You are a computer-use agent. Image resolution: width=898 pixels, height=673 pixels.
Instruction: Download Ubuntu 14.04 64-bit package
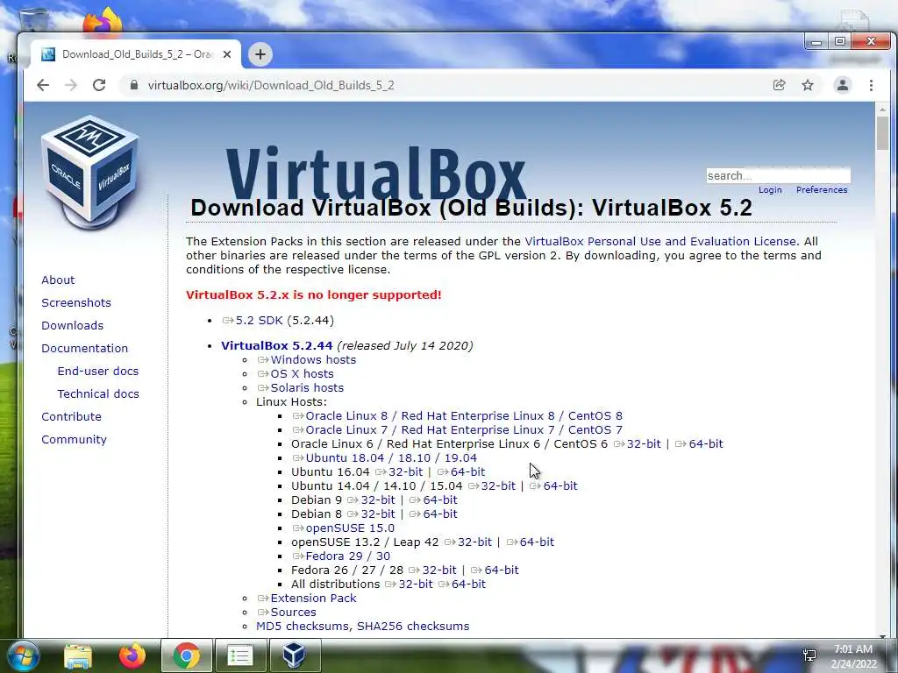point(554,485)
